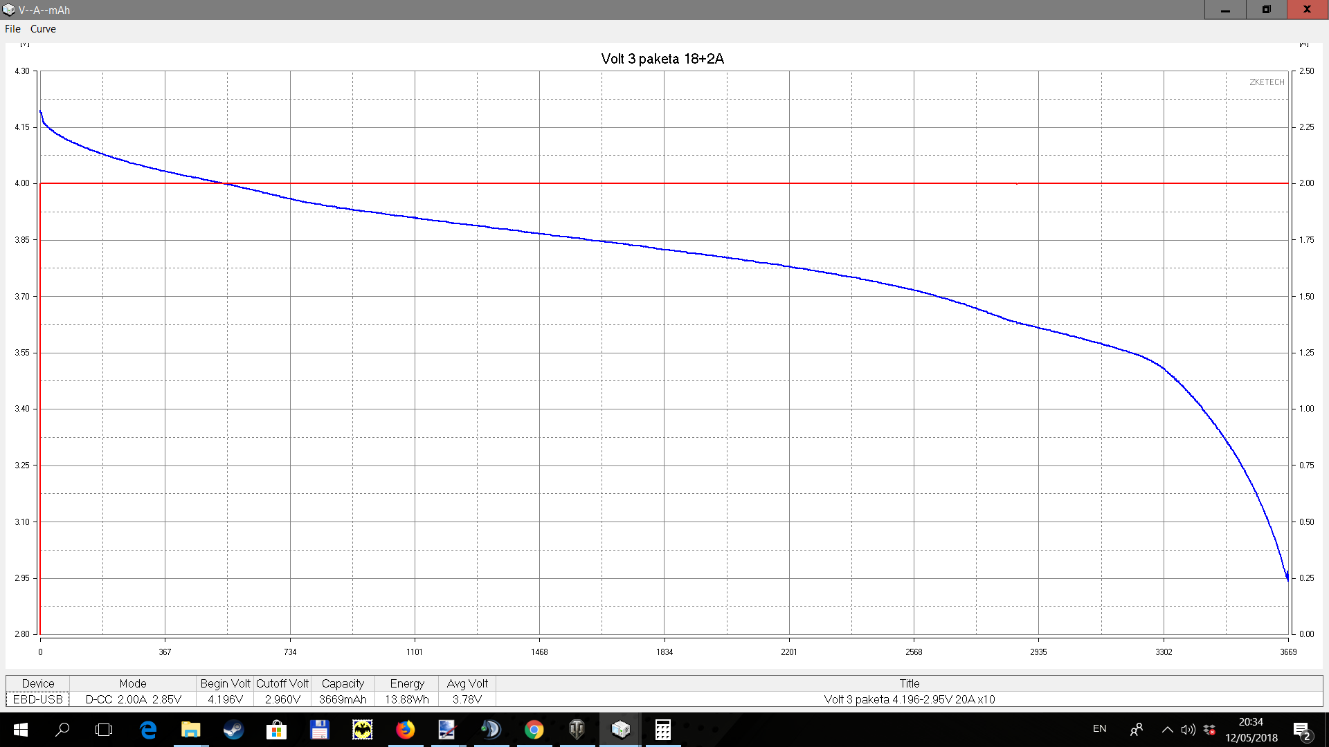This screenshot has width=1329, height=747.
Task: Open Microsoft Edge from taskbar
Action: click(148, 730)
